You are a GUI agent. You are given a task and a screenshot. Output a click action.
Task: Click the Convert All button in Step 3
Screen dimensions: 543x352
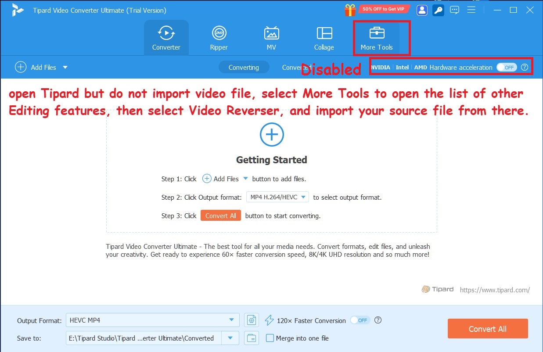[221, 216]
